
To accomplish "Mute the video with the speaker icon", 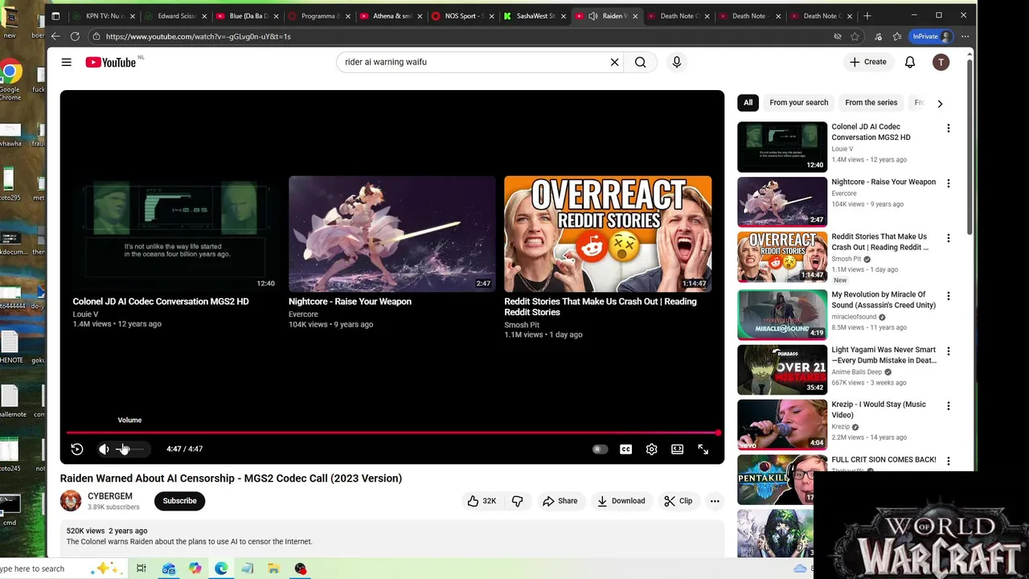I will pyautogui.click(x=104, y=450).
